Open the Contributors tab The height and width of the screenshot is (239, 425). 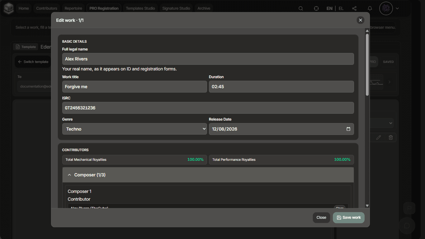(x=47, y=8)
